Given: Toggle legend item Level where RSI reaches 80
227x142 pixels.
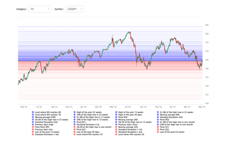Looking at the screenshot, I should (46, 112).
